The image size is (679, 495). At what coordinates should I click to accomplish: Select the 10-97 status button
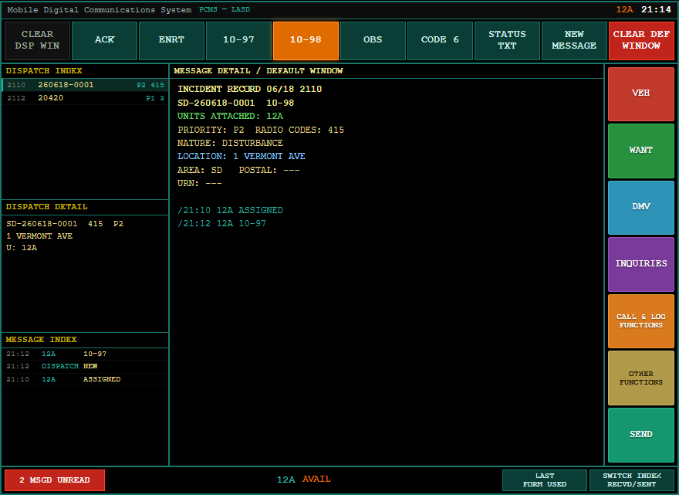(238, 40)
